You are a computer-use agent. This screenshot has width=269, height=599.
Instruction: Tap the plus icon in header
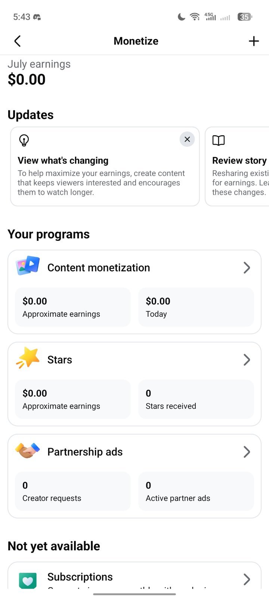[254, 41]
